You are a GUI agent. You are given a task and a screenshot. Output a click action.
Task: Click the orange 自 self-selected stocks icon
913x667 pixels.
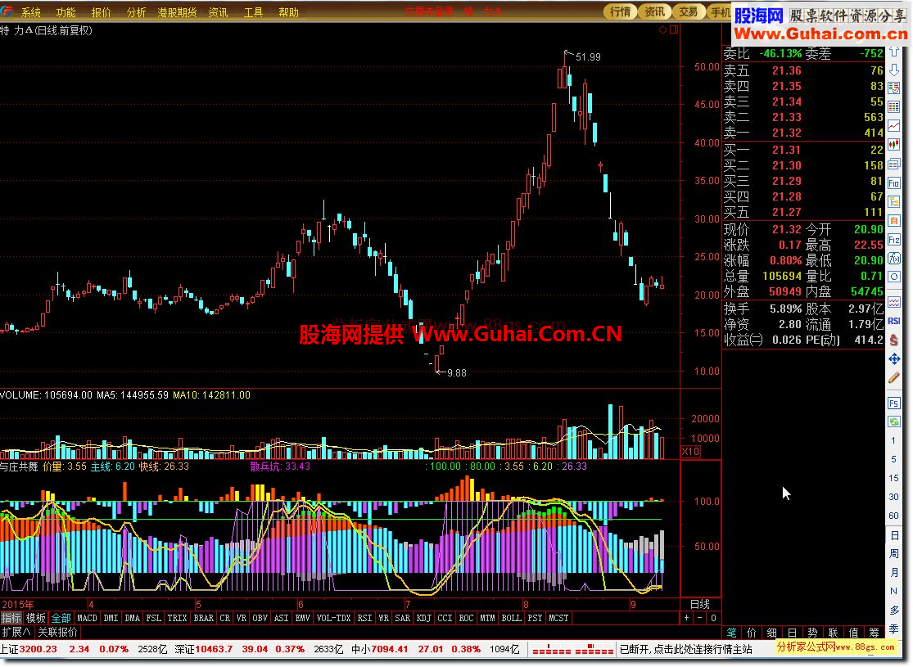coord(894,221)
